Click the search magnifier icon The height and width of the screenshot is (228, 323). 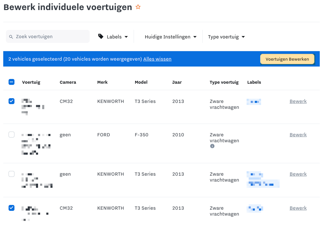11,37
